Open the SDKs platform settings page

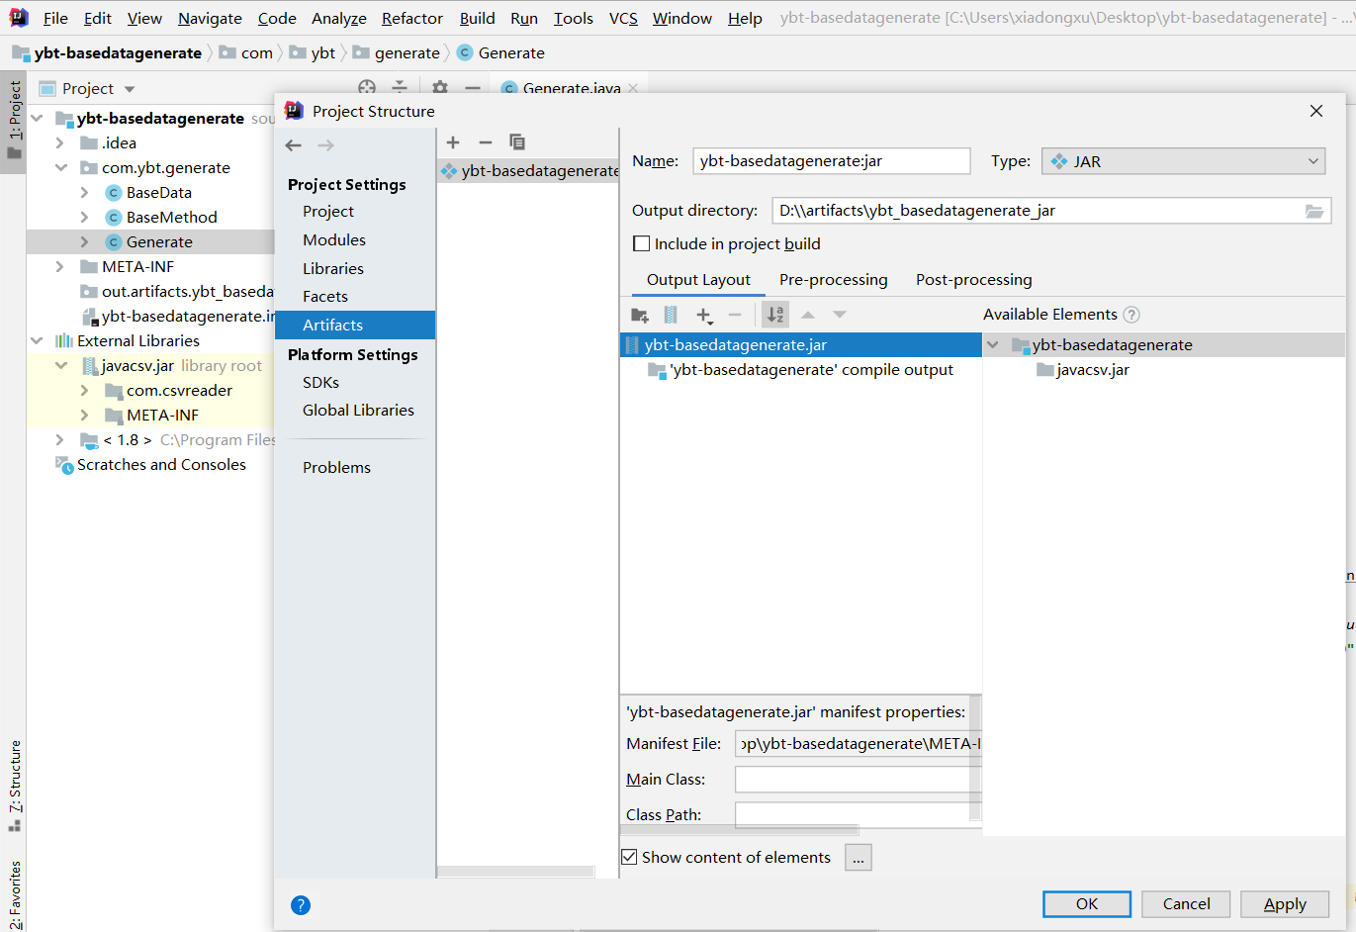[320, 383]
